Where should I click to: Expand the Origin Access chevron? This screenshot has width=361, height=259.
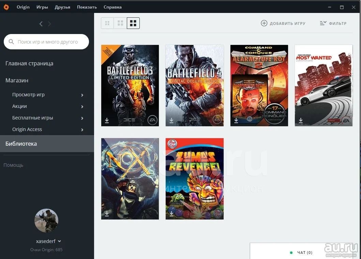point(82,130)
